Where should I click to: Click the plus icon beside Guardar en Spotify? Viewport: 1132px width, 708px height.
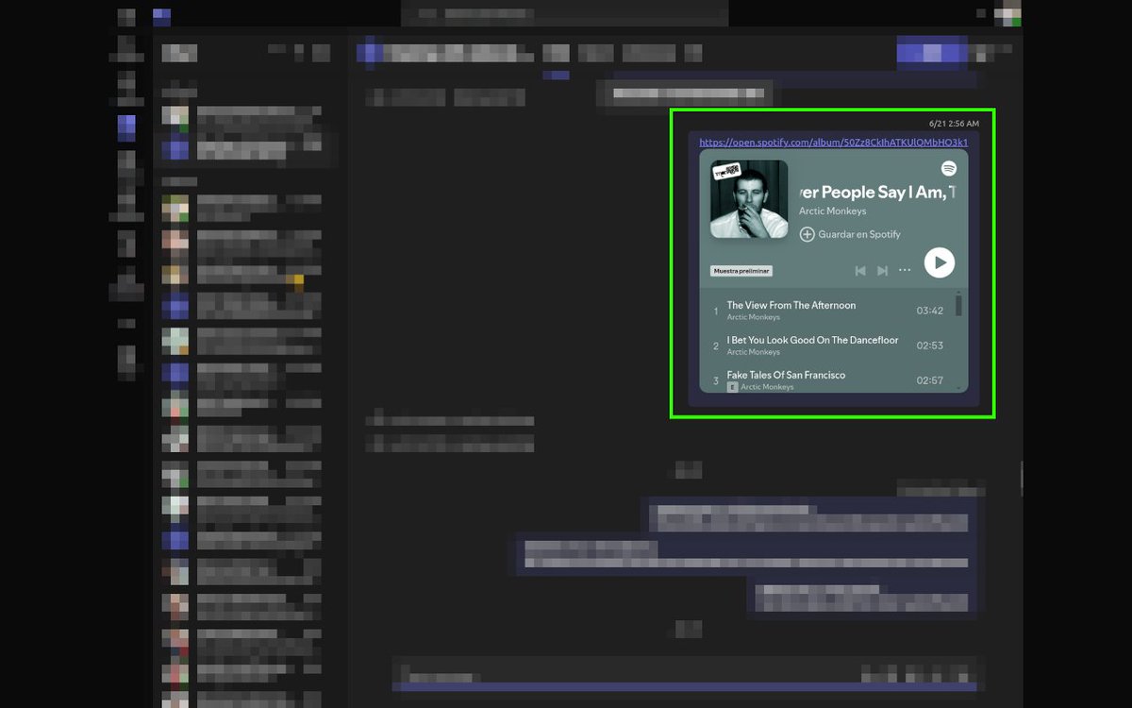(x=807, y=234)
